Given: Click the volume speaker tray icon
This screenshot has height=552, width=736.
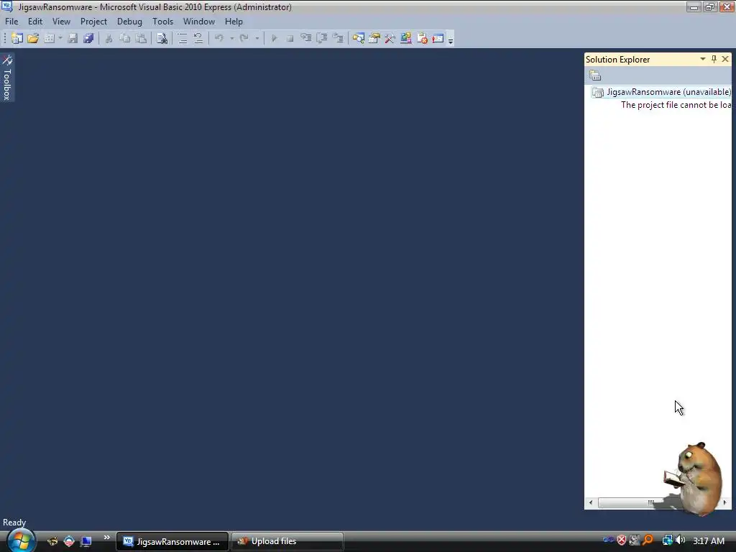Looking at the screenshot, I should 680,540.
